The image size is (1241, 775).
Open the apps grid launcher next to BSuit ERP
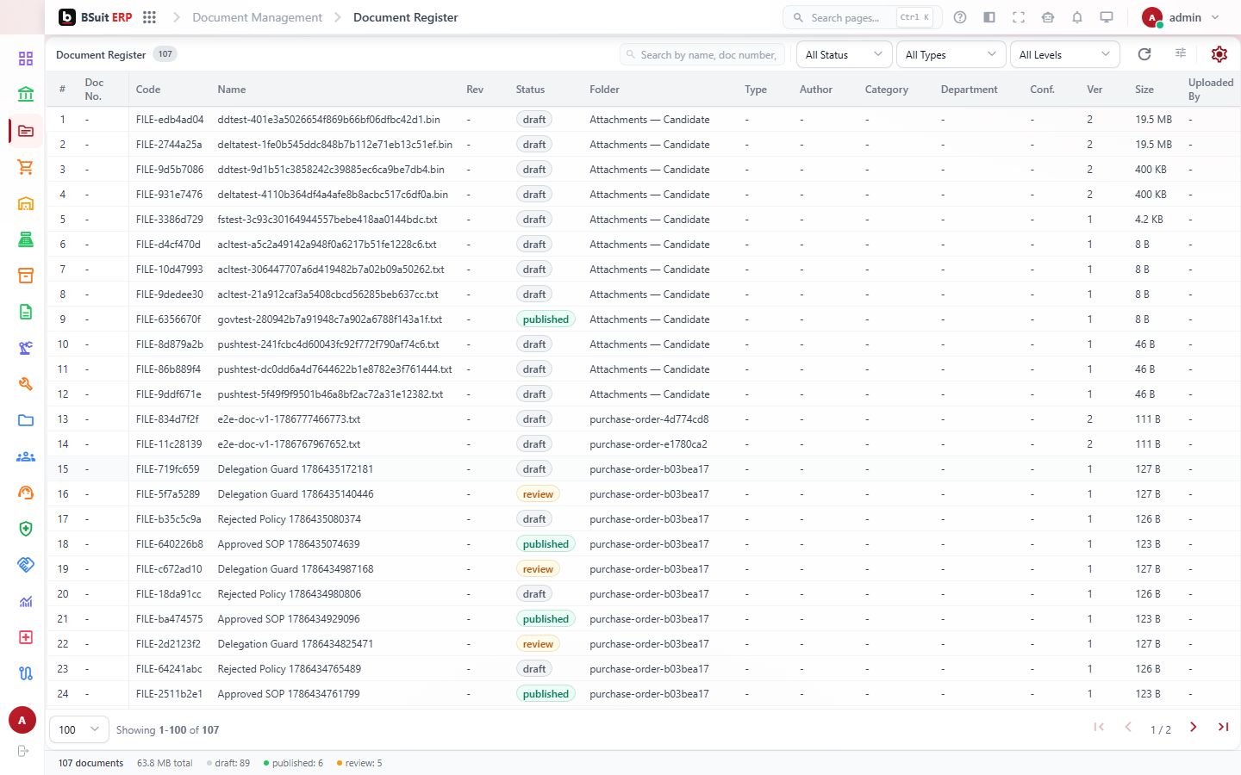click(x=149, y=17)
